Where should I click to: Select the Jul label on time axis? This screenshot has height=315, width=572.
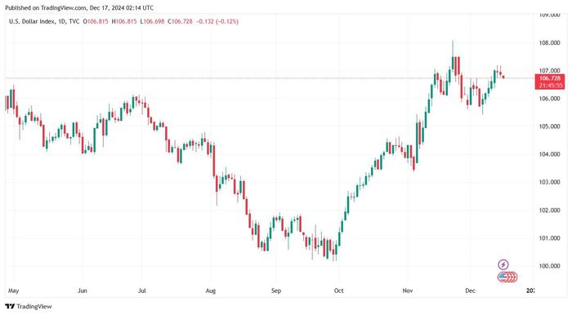point(142,291)
